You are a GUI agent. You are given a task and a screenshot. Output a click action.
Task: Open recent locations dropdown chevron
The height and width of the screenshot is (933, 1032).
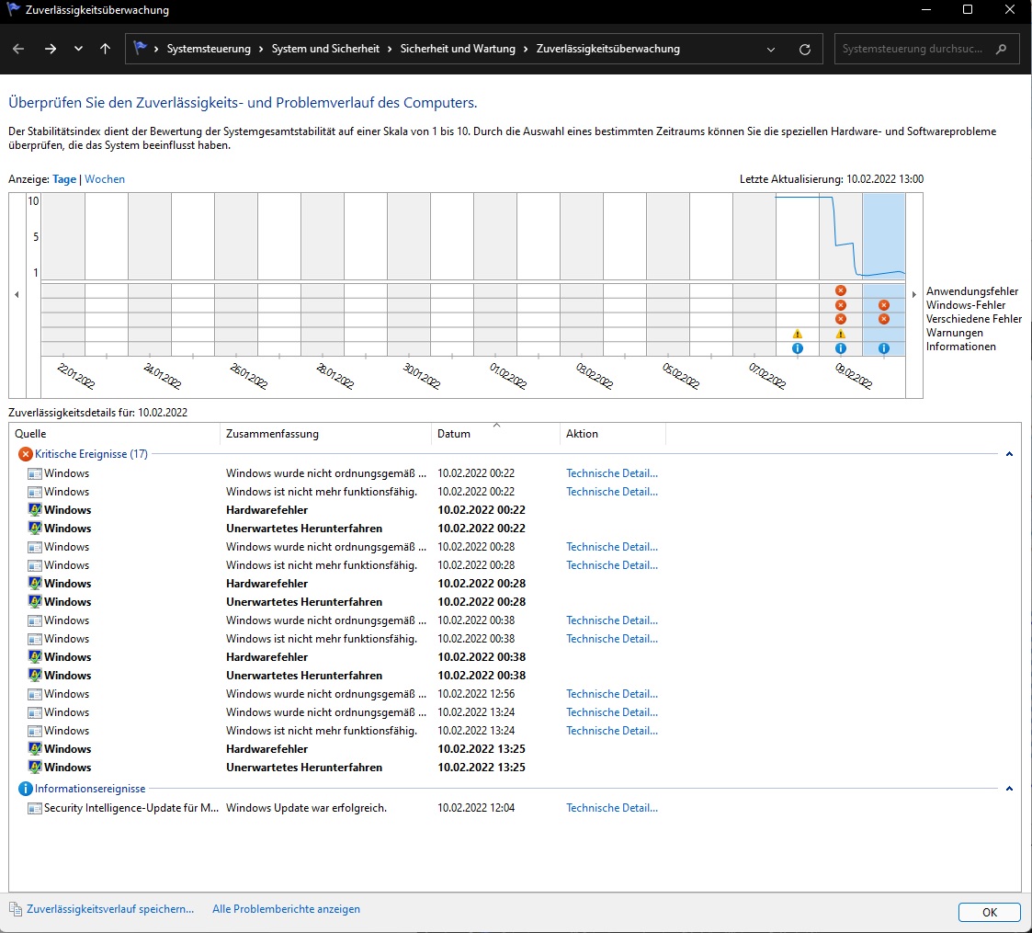(78, 49)
